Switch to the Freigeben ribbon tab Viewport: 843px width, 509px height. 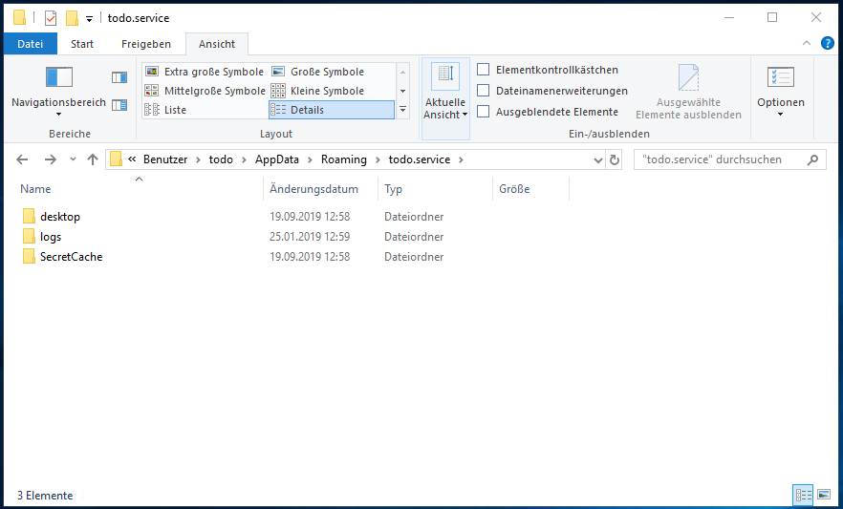point(145,44)
